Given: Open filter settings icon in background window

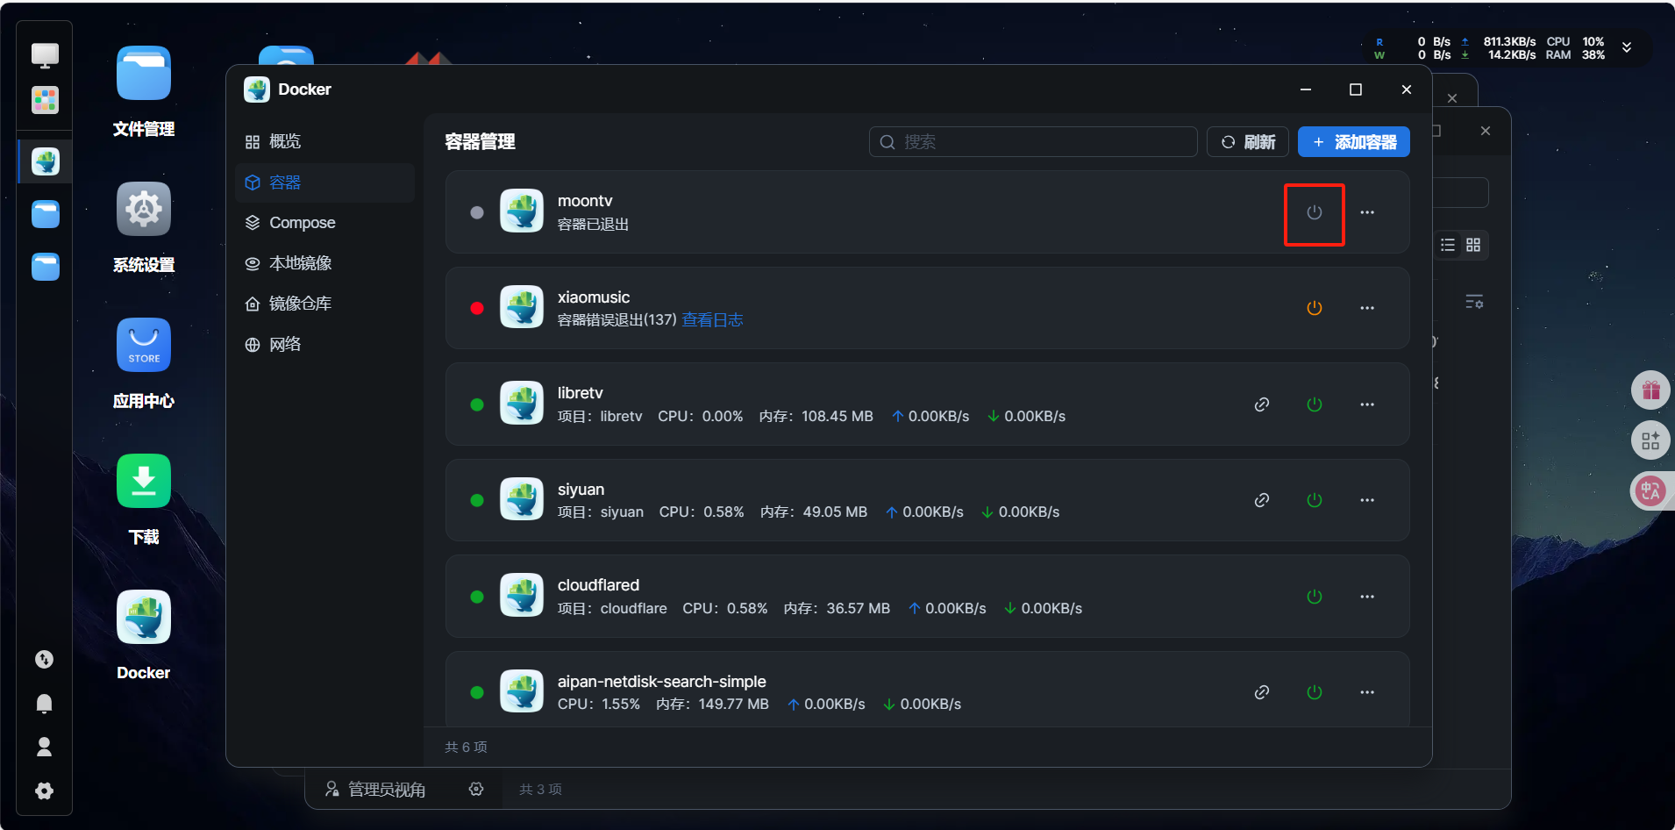Looking at the screenshot, I should [1474, 302].
